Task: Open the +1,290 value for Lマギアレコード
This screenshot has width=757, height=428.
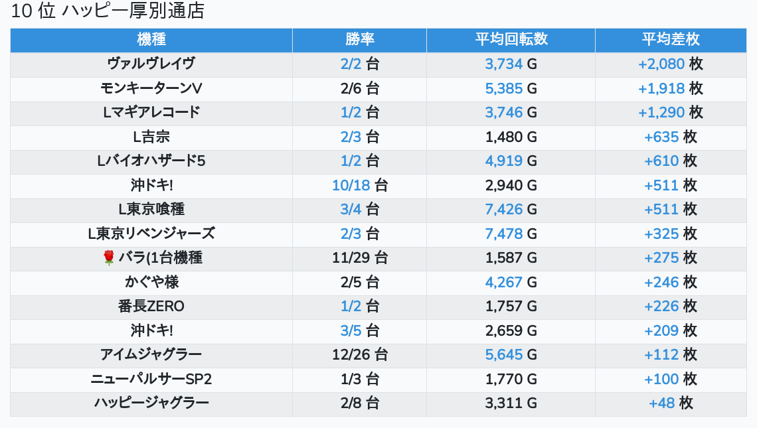Action: pyautogui.click(x=661, y=113)
